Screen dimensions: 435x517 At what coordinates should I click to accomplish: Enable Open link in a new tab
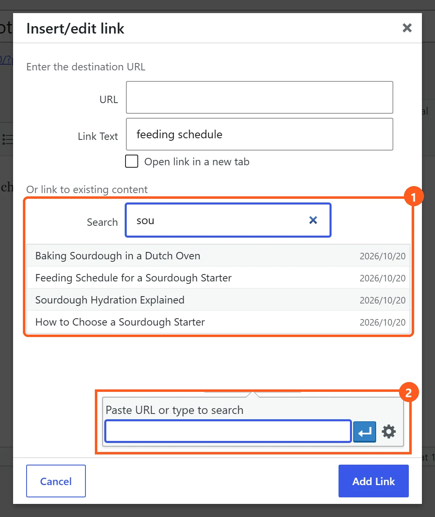pos(132,161)
